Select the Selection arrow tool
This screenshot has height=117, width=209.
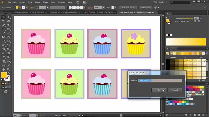[3, 17]
